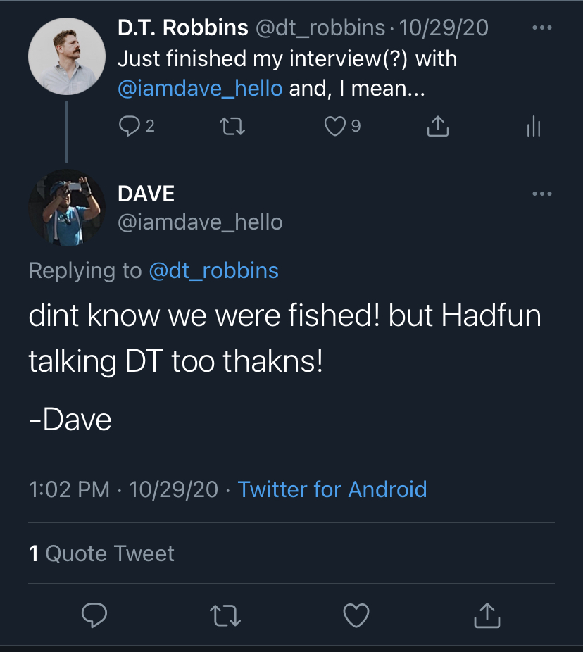
Task: Open DAVE's profile avatar
Action: 67,207
